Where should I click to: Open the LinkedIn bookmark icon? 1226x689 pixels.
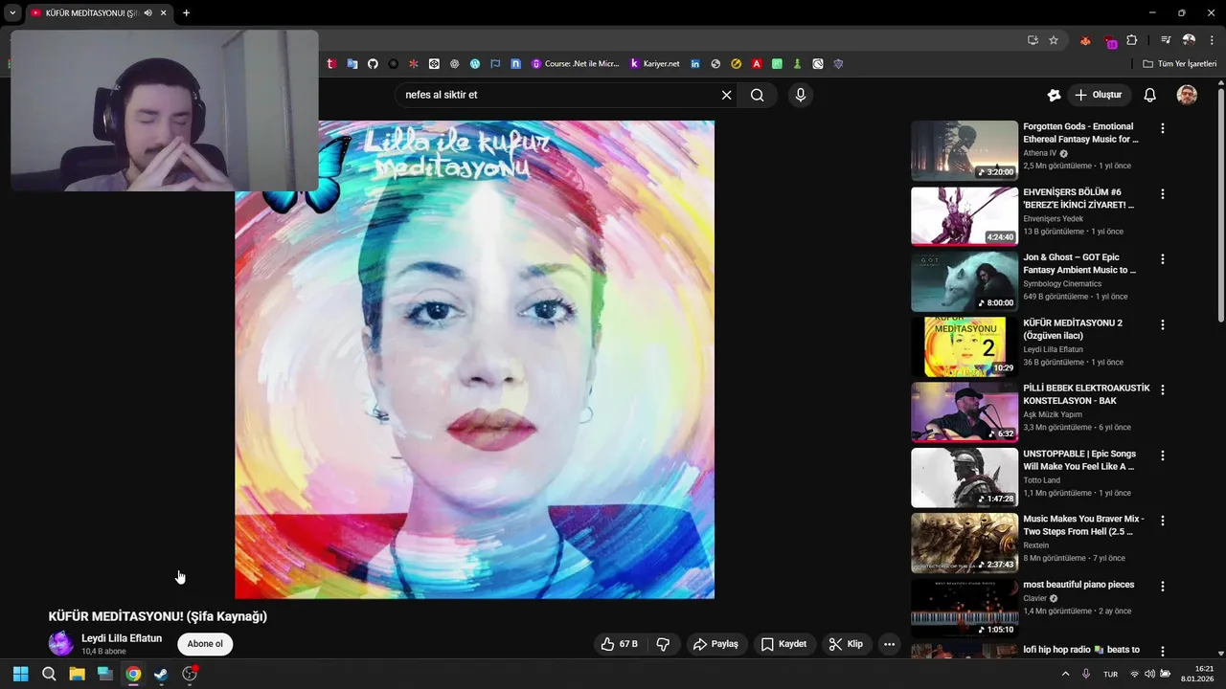coord(695,64)
